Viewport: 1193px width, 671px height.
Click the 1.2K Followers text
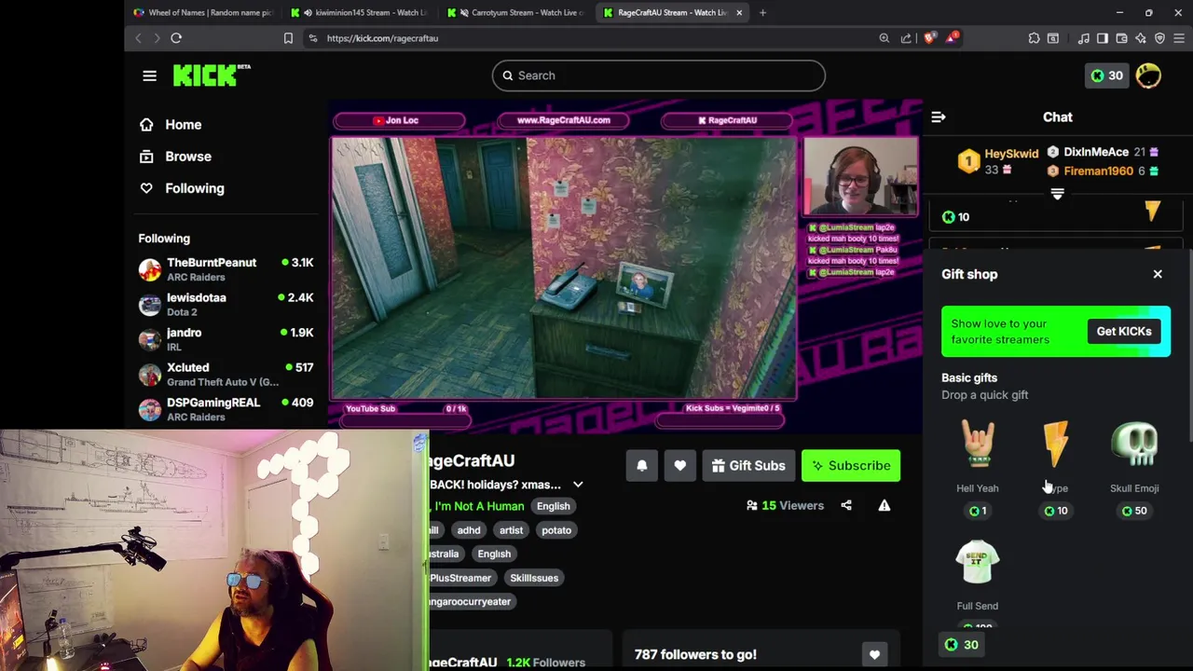[546, 663]
